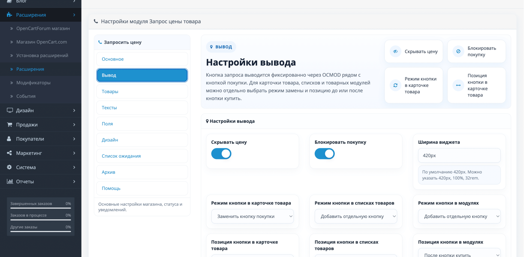Click the share icon beside Маркетинг
This screenshot has height=257, width=524.
pos(9,153)
